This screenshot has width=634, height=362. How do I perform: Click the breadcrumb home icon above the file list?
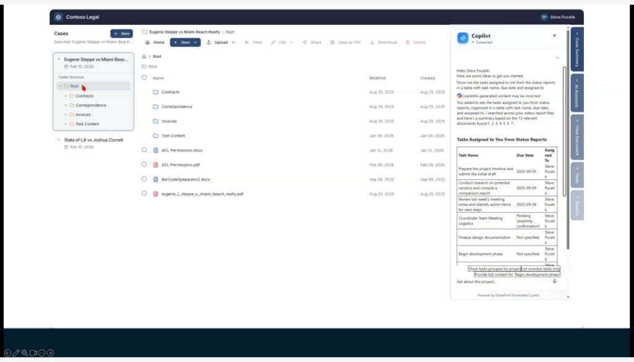(x=144, y=56)
